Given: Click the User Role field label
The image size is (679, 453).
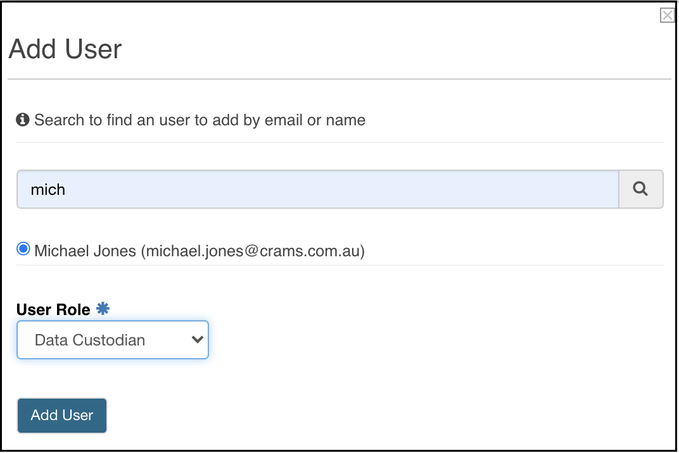Looking at the screenshot, I should pyautogui.click(x=53, y=310).
